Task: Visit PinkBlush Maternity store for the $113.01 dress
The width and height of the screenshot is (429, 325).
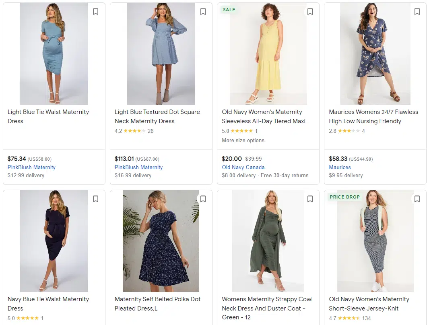Action: coord(138,167)
